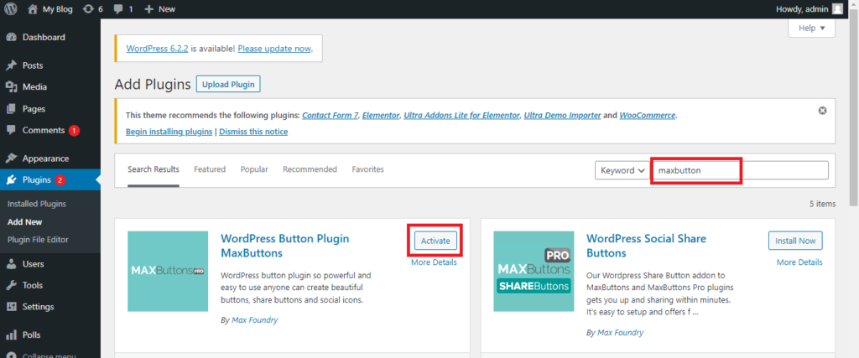Open the WordPress logo menu

[x=10, y=9]
